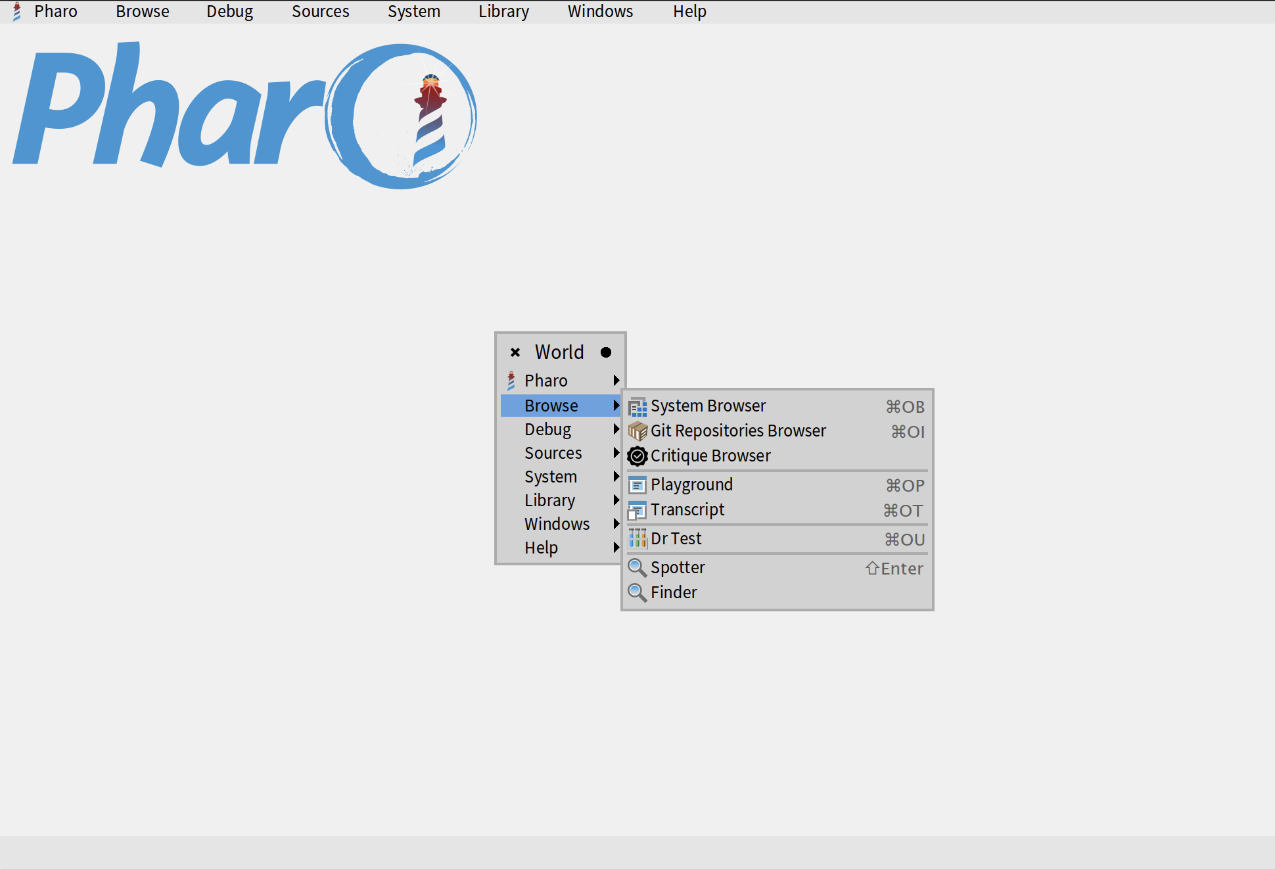Pin World menu with the dot

[x=606, y=352]
